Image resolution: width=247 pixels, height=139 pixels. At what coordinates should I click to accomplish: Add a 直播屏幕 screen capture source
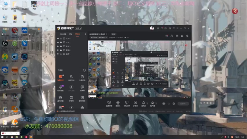[x=109, y=104]
